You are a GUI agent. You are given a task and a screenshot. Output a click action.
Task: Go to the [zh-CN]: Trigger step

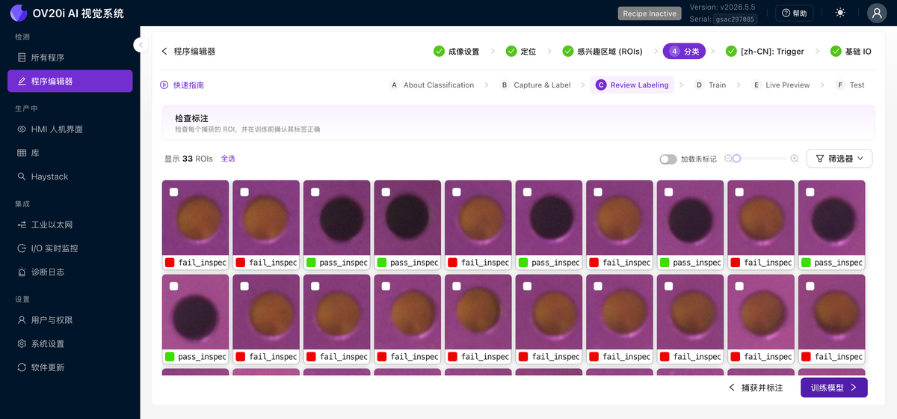point(765,52)
